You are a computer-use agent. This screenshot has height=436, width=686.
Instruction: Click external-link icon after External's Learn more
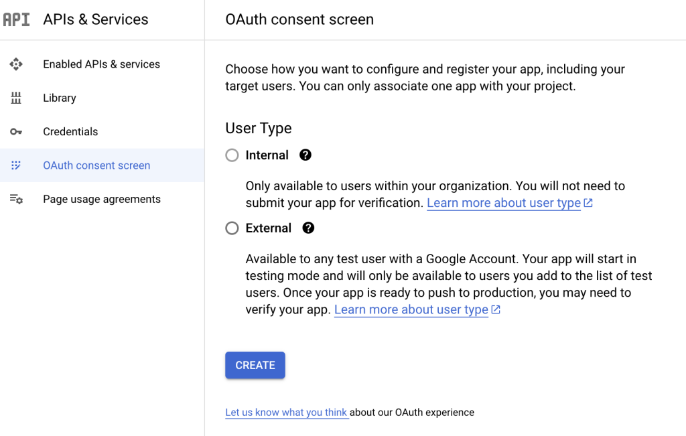coord(496,309)
